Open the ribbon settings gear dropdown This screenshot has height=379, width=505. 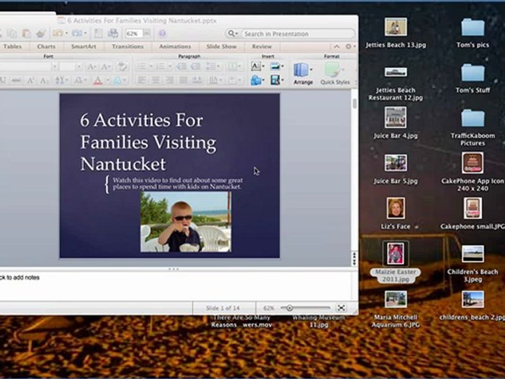coord(350,46)
